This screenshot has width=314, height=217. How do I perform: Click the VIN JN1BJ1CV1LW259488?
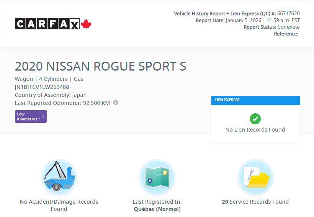(42, 87)
